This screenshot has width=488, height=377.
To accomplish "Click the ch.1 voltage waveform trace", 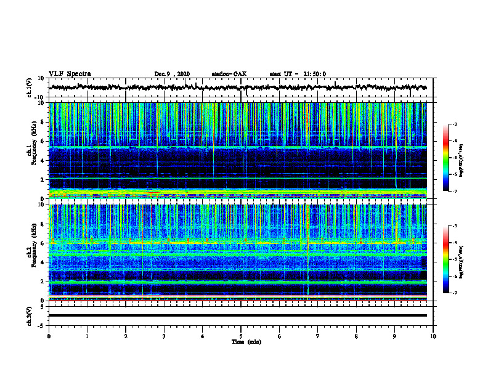I will (238, 87).
